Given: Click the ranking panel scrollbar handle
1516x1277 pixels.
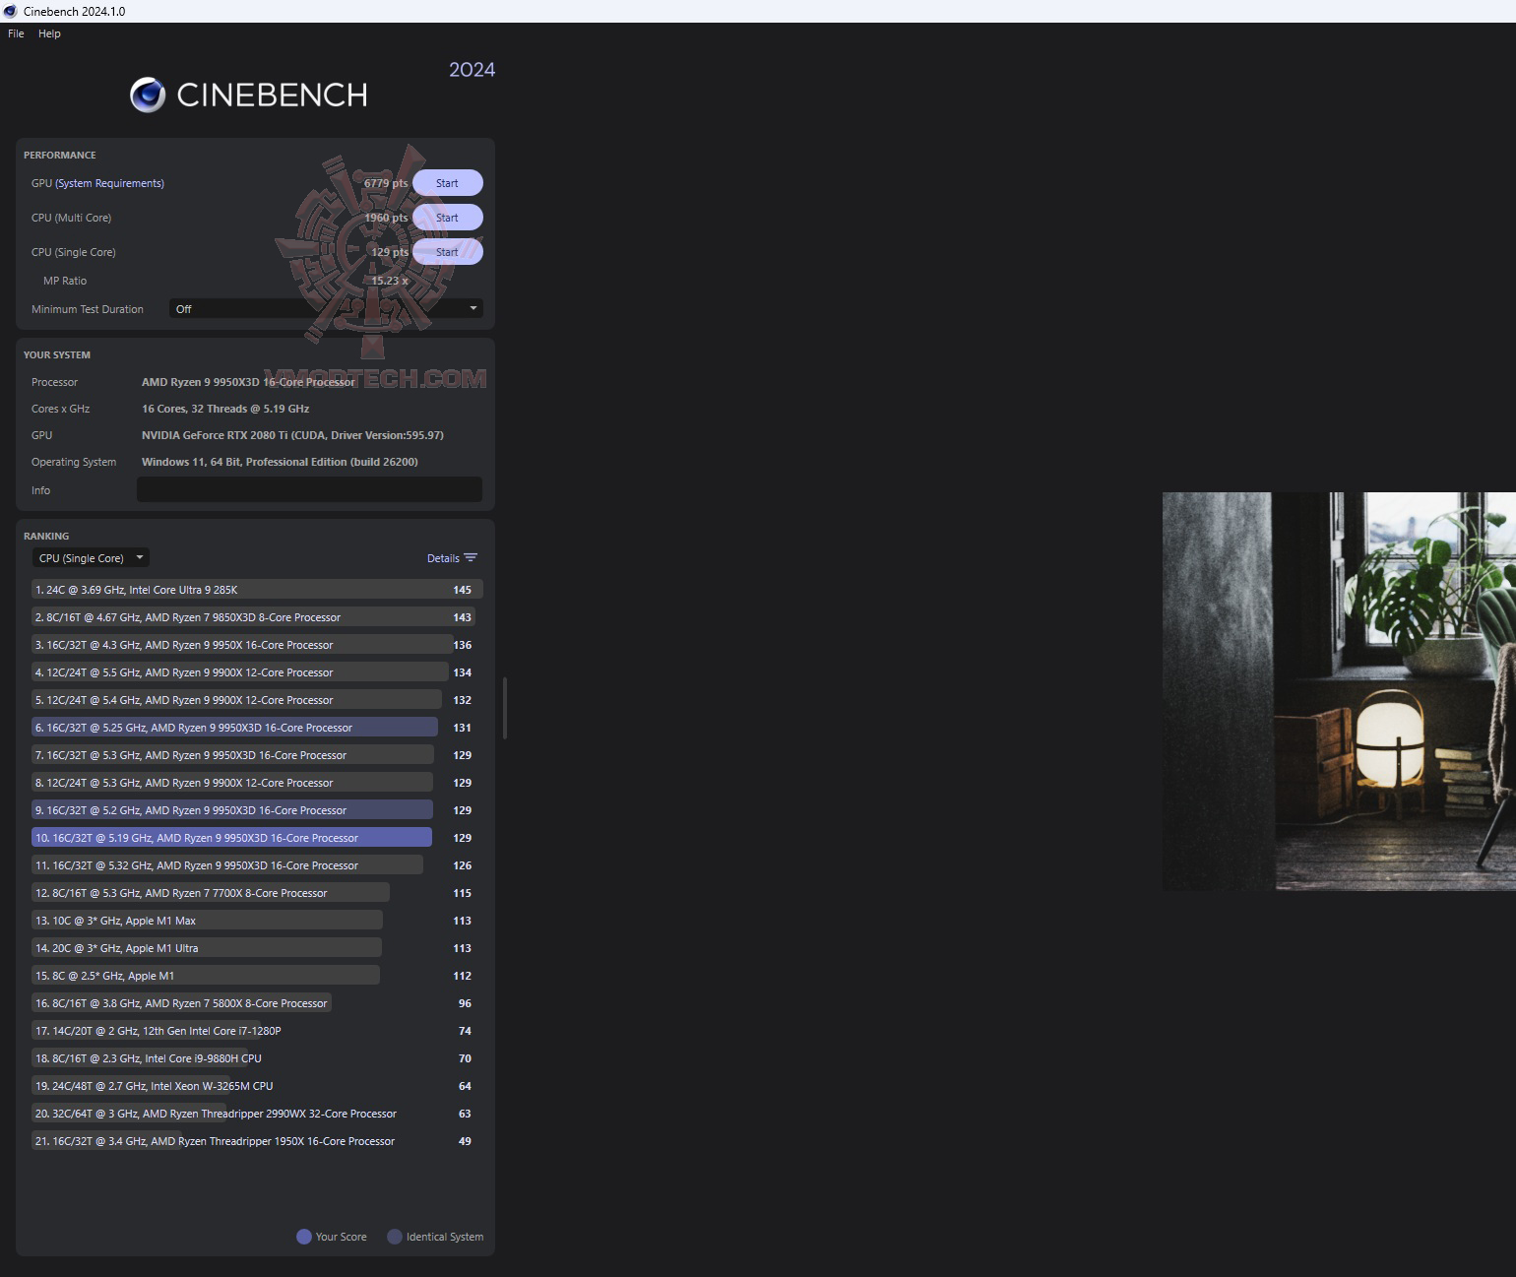Looking at the screenshot, I should click(505, 708).
